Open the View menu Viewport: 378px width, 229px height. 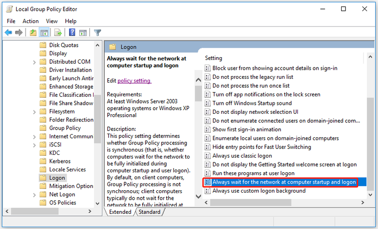coord(52,21)
